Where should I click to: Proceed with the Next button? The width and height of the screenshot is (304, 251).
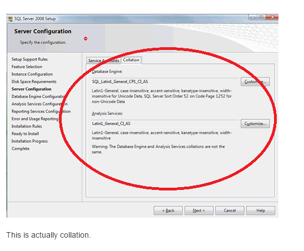click(199, 210)
